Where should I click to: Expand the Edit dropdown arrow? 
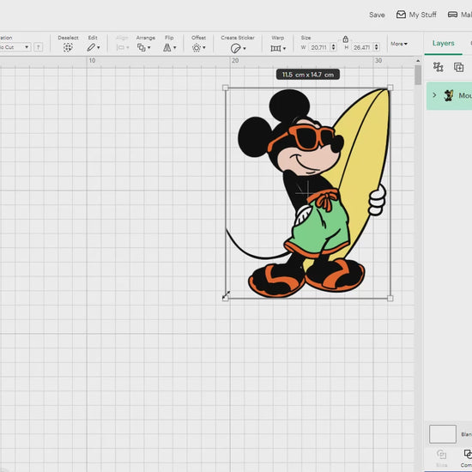99,47
